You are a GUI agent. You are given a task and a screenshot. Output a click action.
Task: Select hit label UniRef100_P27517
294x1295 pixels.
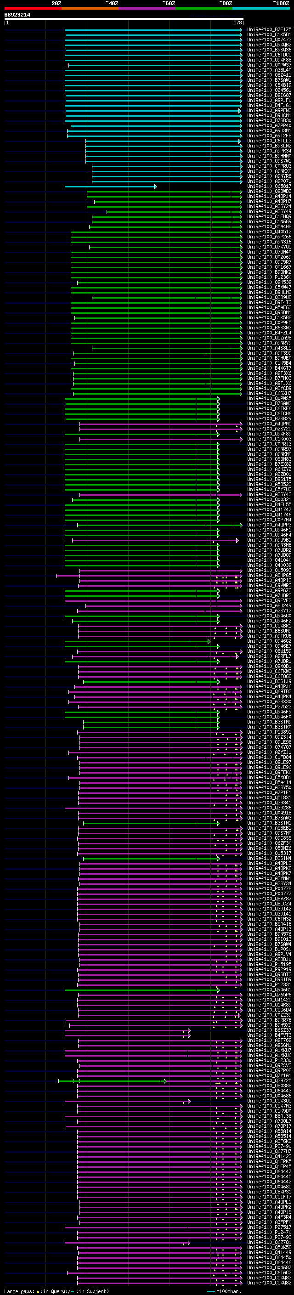[269, 1227]
